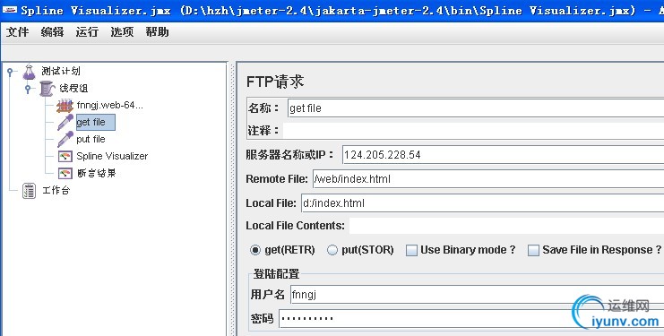The height and width of the screenshot is (336, 664).
Task: Open the 编辑 menu
Action: pyautogui.click(x=53, y=31)
